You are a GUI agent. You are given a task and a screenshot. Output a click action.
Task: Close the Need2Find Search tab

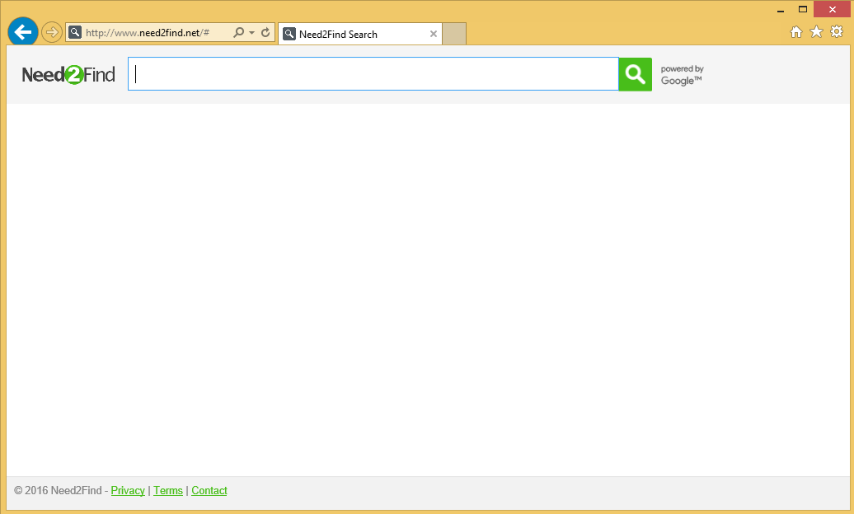point(434,34)
